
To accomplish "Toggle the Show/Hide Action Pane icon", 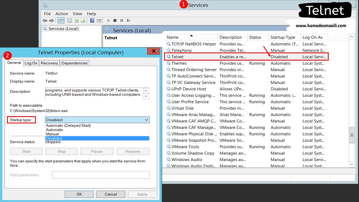I will coord(99,20).
